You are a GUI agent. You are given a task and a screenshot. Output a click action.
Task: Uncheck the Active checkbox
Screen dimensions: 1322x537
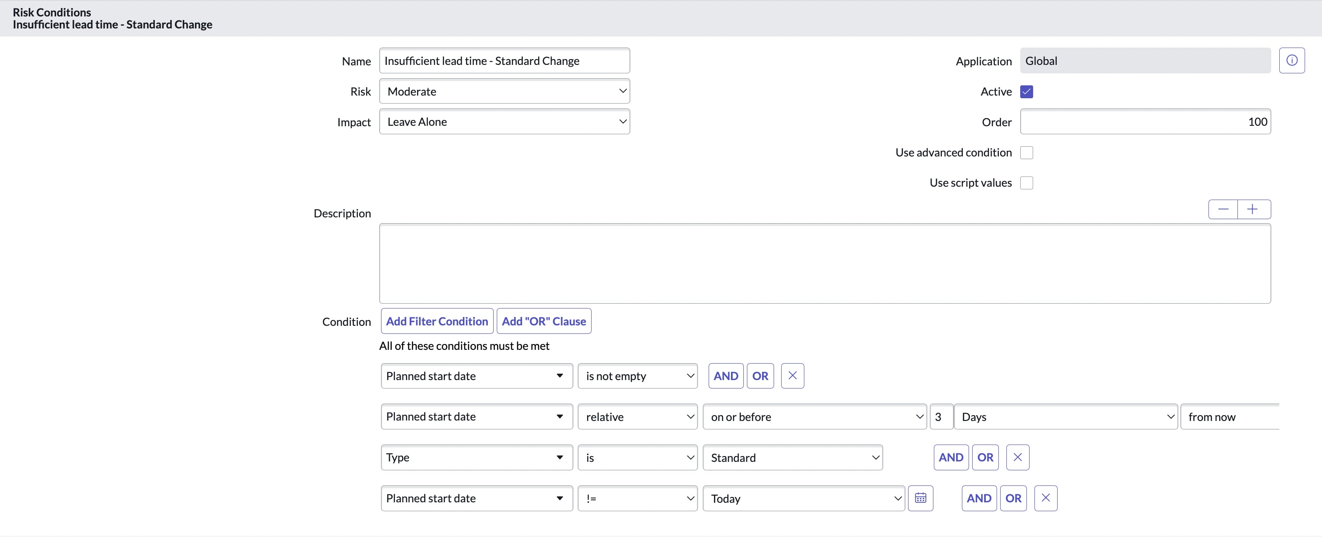tap(1026, 92)
